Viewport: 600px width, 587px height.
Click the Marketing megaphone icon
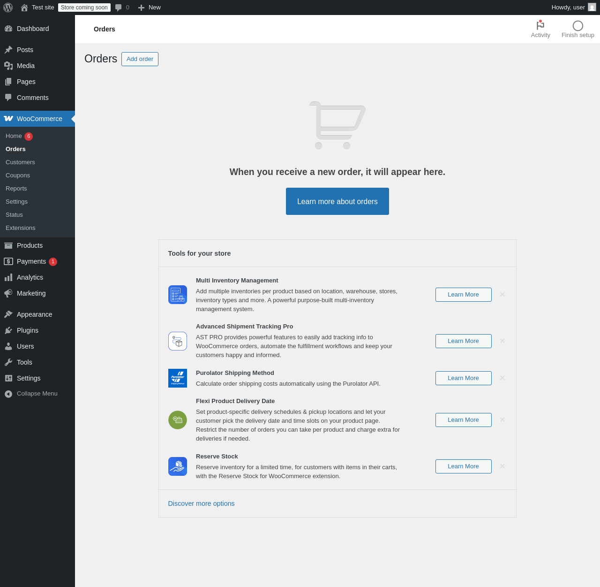tap(8, 293)
